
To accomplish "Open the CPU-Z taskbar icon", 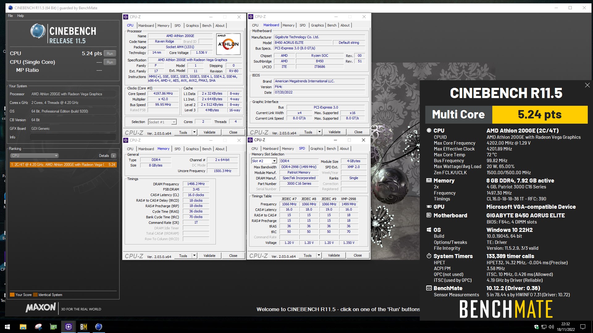I will tap(69, 327).
